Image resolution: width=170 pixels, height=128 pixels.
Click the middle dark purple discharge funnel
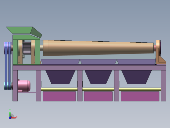[x=98, y=77]
